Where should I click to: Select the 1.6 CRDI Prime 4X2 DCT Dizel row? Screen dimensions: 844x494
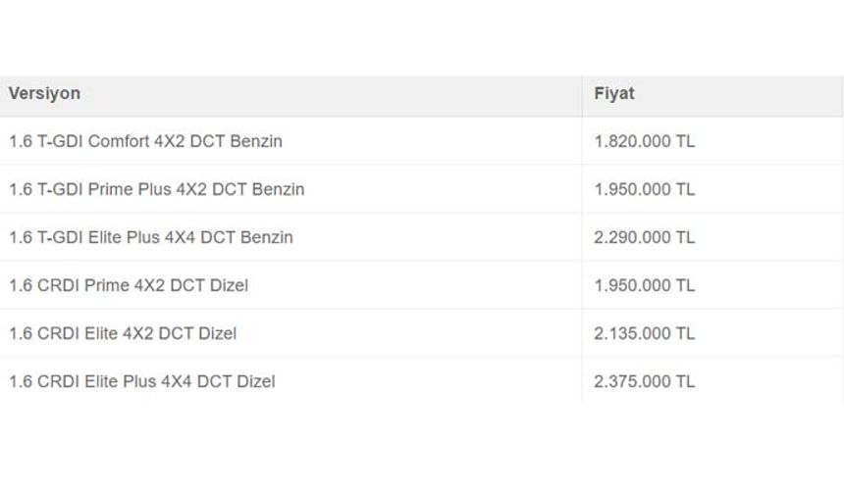pyautogui.click(x=421, y=285)
